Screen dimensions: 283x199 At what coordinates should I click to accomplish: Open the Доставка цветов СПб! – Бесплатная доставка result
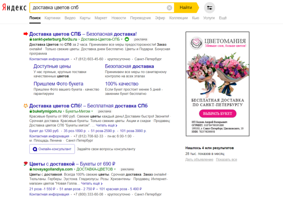click(x=88, y=106)
